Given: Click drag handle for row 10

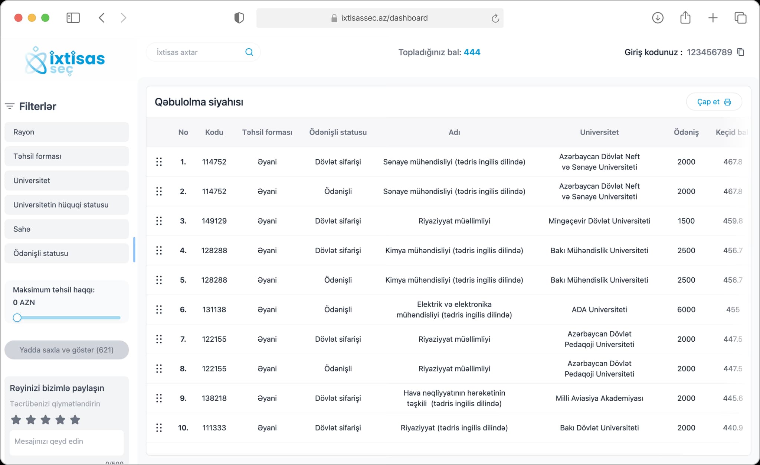Looking at the screenshot, I should (x=159, y=428).
